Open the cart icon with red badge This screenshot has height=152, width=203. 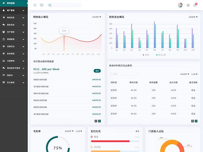tap(195, 5)
